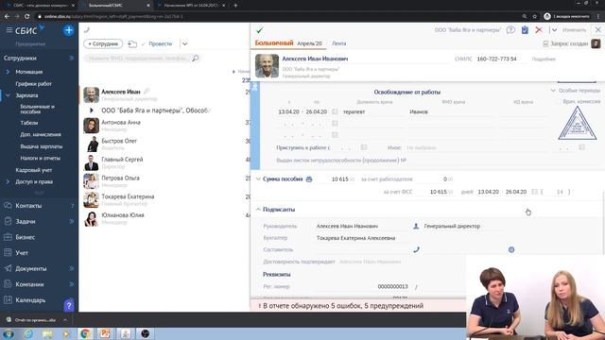
Task: Open the dropdown arrow before 'Изменить'
Action: (x=555, y=29)
